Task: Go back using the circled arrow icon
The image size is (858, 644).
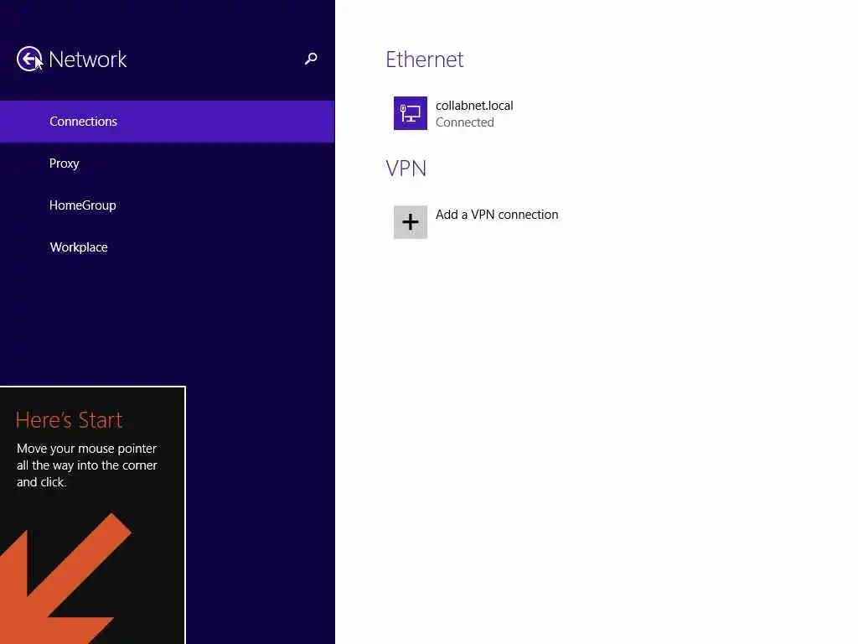Action: 29,59
